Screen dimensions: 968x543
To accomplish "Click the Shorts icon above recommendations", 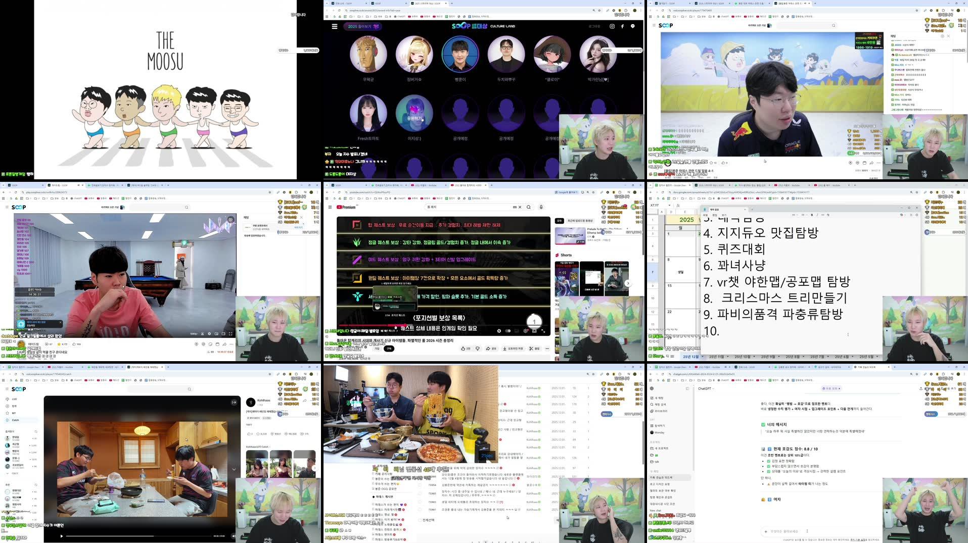I will 557,255.
